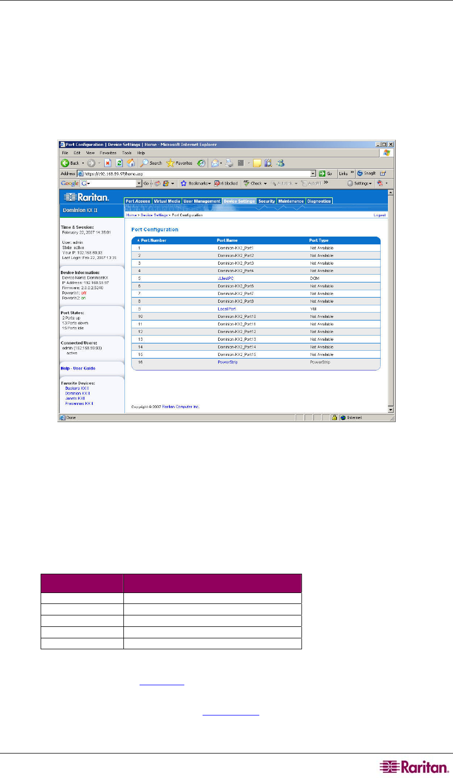This screenshot has width=453, height=778.
Task: Open the Security tab
Action: click(x=267, y=201)
